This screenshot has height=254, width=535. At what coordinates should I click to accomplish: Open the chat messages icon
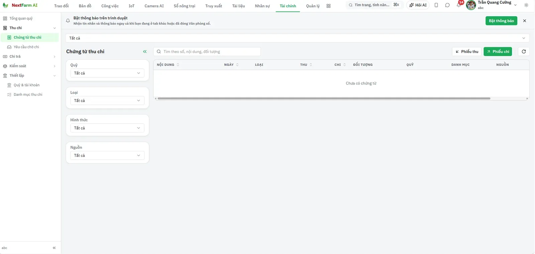[447, 5]
